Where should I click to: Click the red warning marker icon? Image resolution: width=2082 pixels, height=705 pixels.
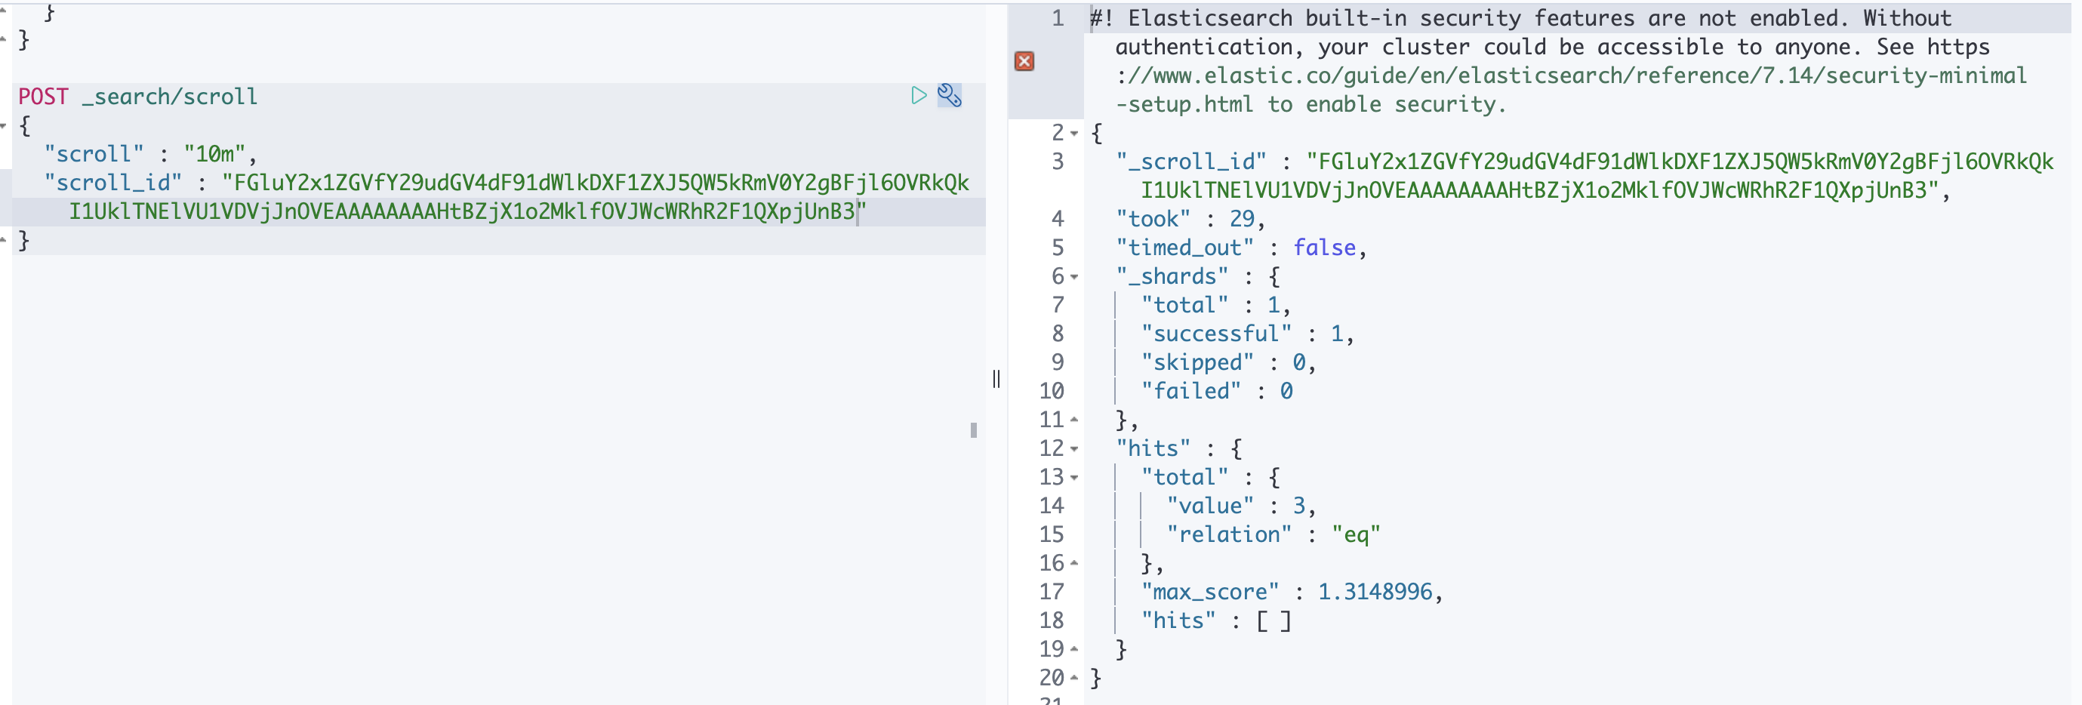[1024, 60]
